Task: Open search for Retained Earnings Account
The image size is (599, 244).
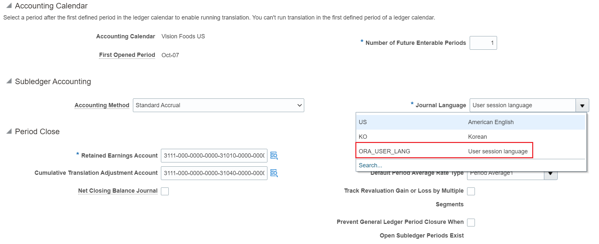Action: tap(274, 156)
